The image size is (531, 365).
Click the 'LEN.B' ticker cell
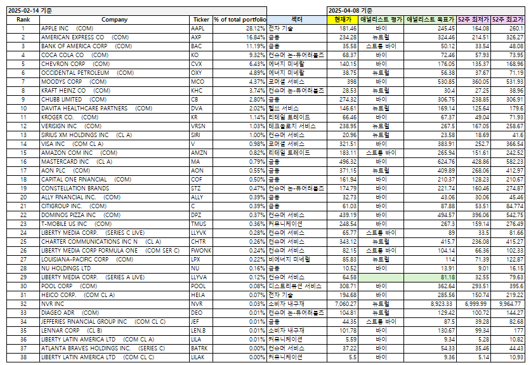[x=201, y=331]
